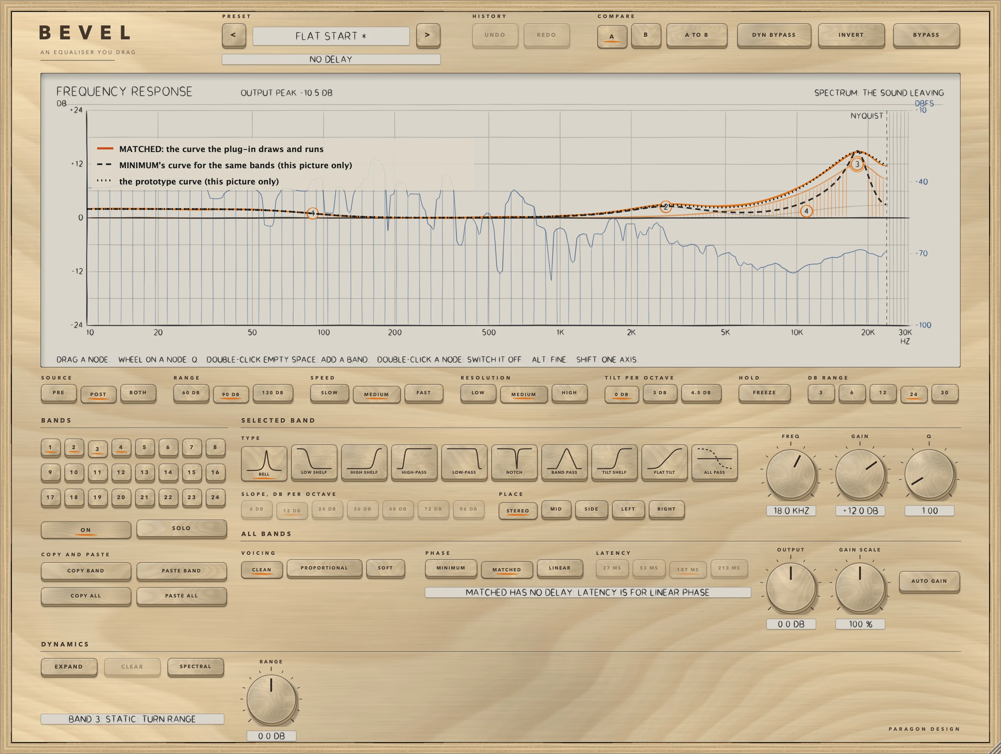Set phase mode to LINEAR
Viewport: 1001px width, 754px height.
(x=560, y=568)
